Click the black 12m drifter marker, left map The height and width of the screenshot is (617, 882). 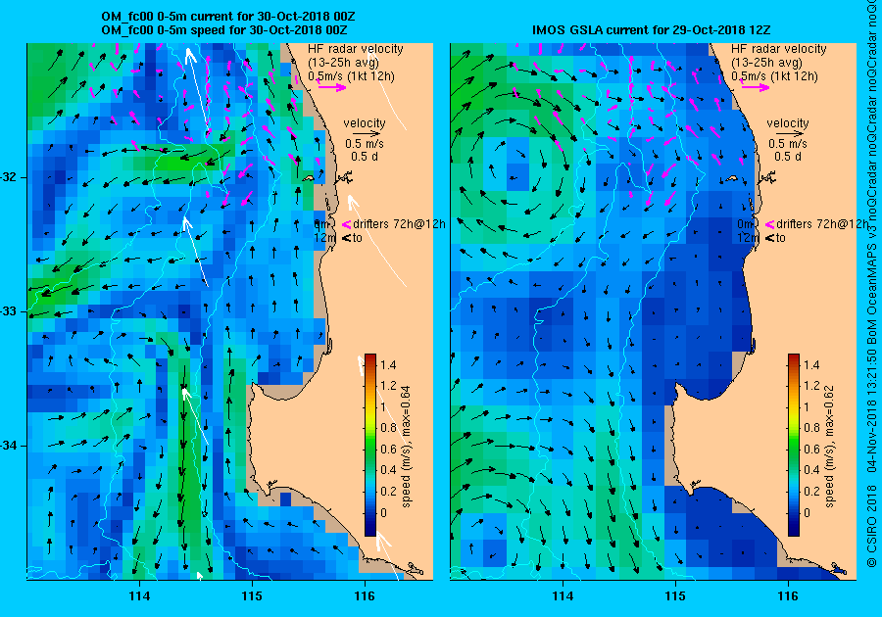(347, 238)
